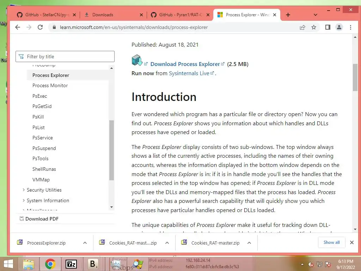The image size is (361, 271).
Task: Open PsService in the sidebar
Action: 43,138
